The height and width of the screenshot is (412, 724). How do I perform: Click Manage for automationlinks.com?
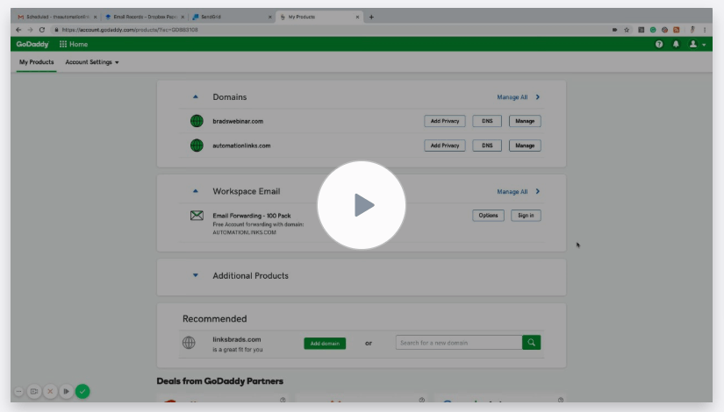coord(525,146)
